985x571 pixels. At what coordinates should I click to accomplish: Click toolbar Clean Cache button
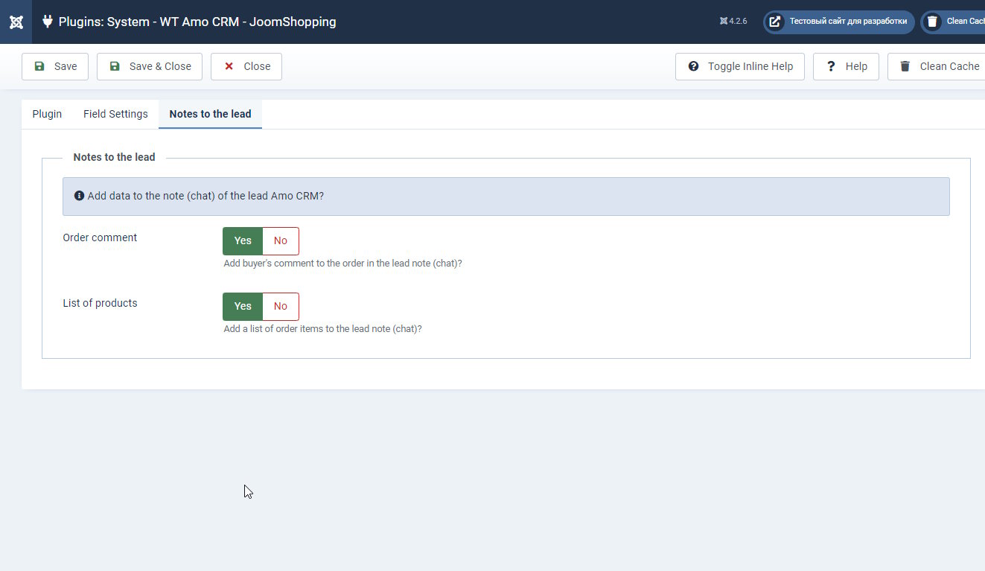[x=937, y=66]
